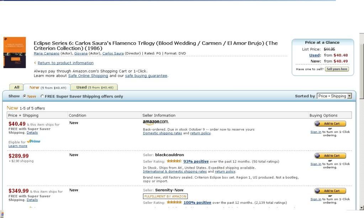Click the star rating for seller blackcauldron
Screen dimensions: 364x218
pos(174,161)
